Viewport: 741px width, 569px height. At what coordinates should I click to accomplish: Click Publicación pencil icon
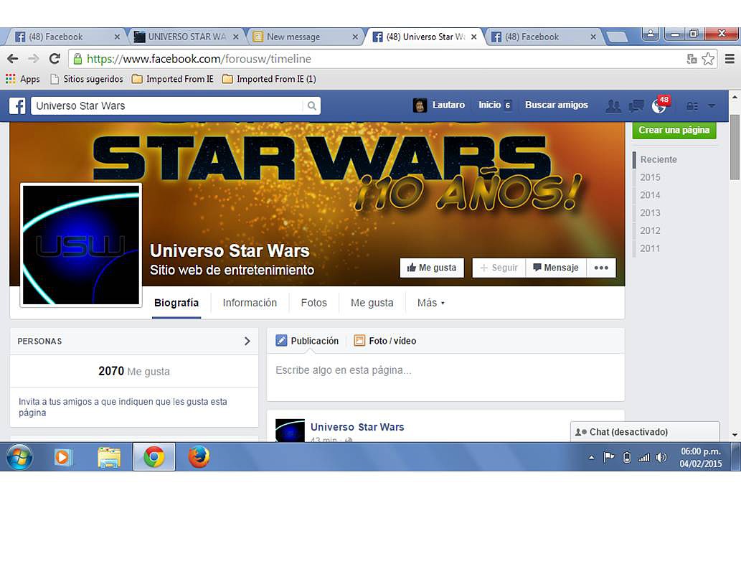tap(281, 340)
